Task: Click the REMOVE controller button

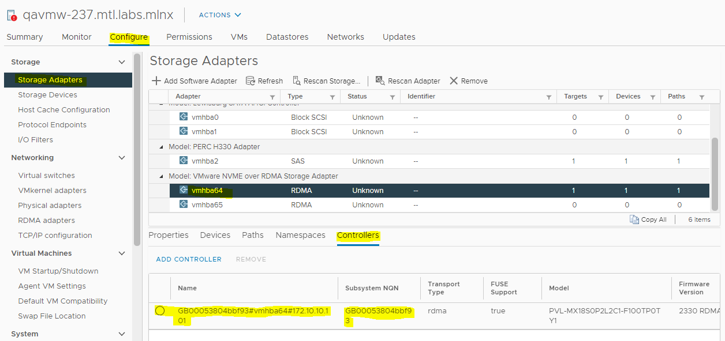Action: point(251,259)
